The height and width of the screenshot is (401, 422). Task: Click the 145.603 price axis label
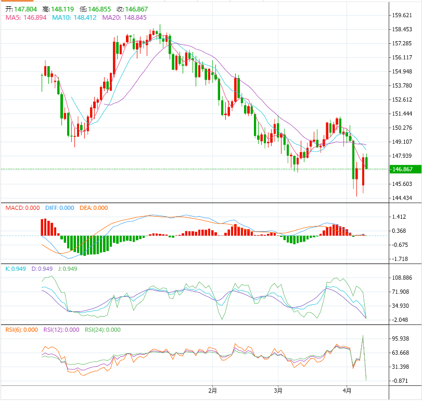[x=402, y=184]
